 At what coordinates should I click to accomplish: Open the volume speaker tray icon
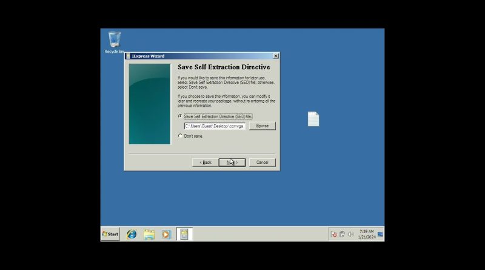[351, 234]
